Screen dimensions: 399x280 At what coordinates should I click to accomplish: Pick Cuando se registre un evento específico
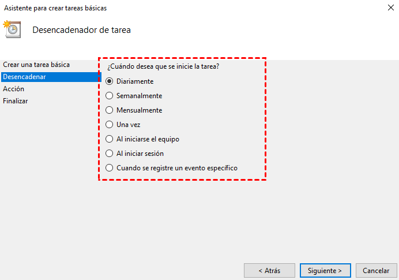[x=110, y=168]
